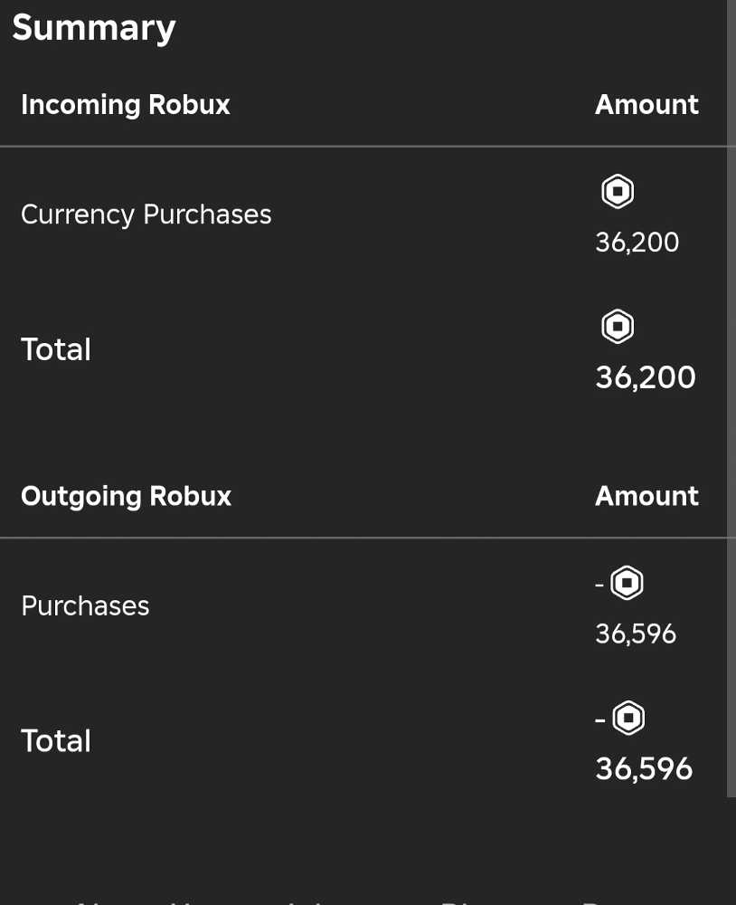Click the Incoming Robux column header
736x905 pixels.
click(x=125, y=105)
